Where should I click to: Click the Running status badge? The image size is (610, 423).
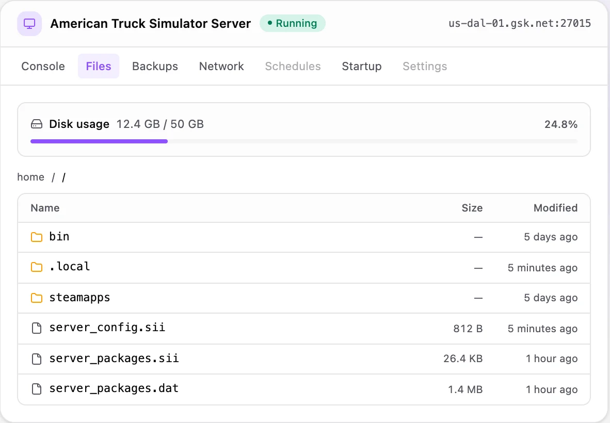tap(293, 23)
